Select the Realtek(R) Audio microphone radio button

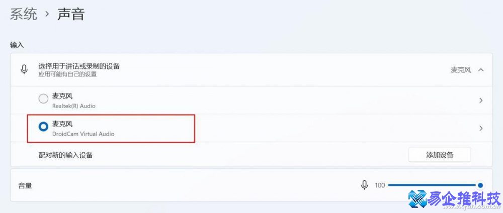click(43, 99)
